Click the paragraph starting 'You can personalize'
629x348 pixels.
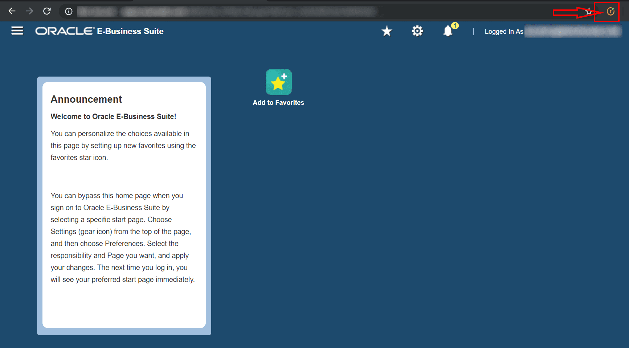coord(123,146)
